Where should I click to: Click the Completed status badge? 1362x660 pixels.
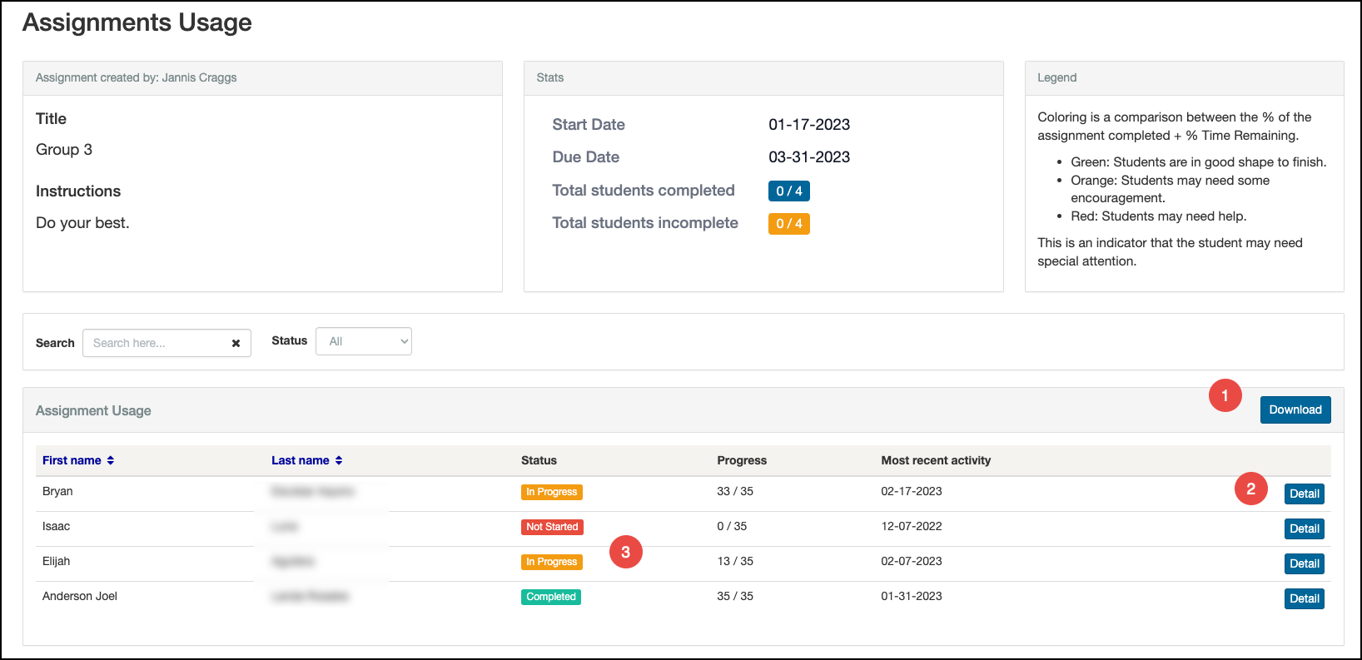coord(551,597)
